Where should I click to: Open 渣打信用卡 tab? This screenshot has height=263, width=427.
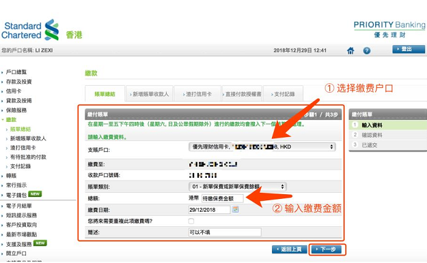[197, 94]
